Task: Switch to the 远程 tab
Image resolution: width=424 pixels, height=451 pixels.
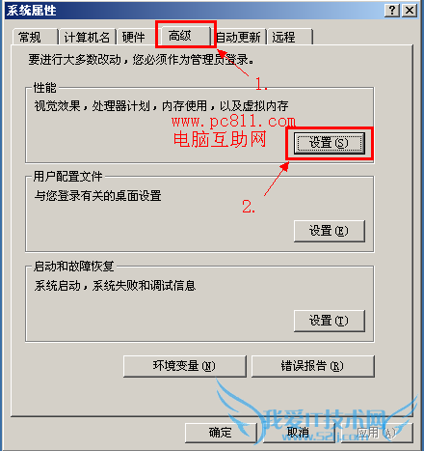Action: tap(290, 37)
